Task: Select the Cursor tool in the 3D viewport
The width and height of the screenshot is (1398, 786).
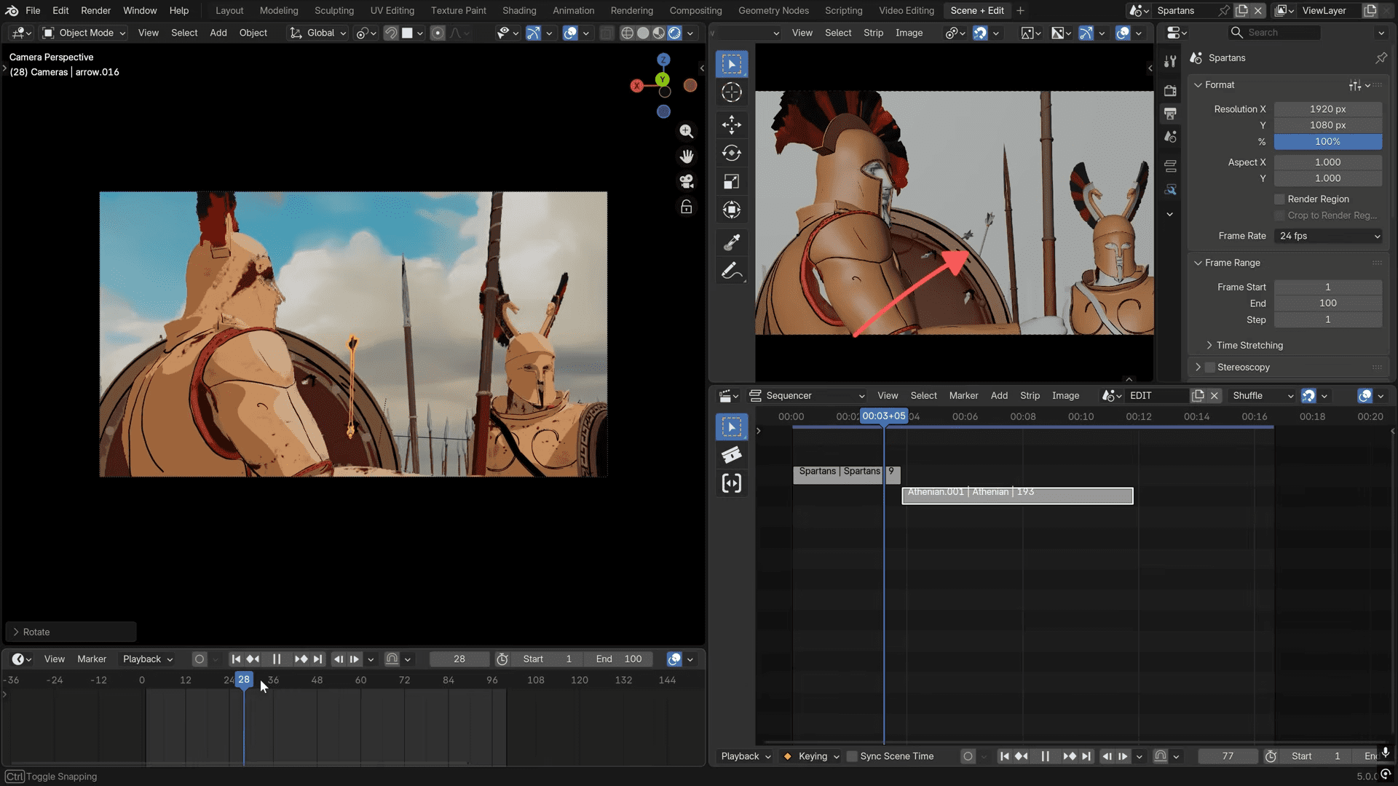Action: click(x=731, y=92)
